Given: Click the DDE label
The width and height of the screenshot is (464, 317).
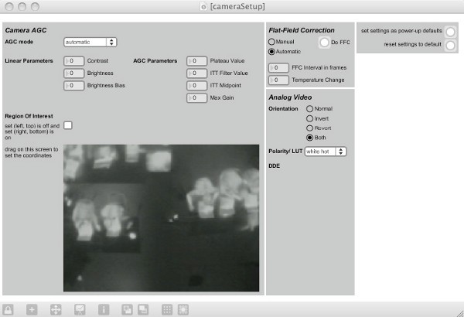Looking at the screenshot, I should pyautogui.click(x=274, y=165).
